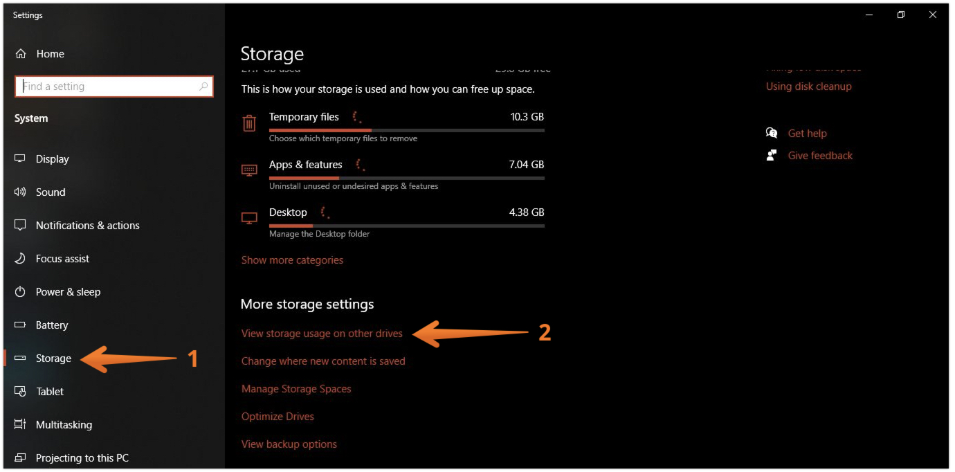Select the Display icon in the sidebar
The width and height of the screenshot is (955, 472).
pyautogui.click(x=21, y=158)
